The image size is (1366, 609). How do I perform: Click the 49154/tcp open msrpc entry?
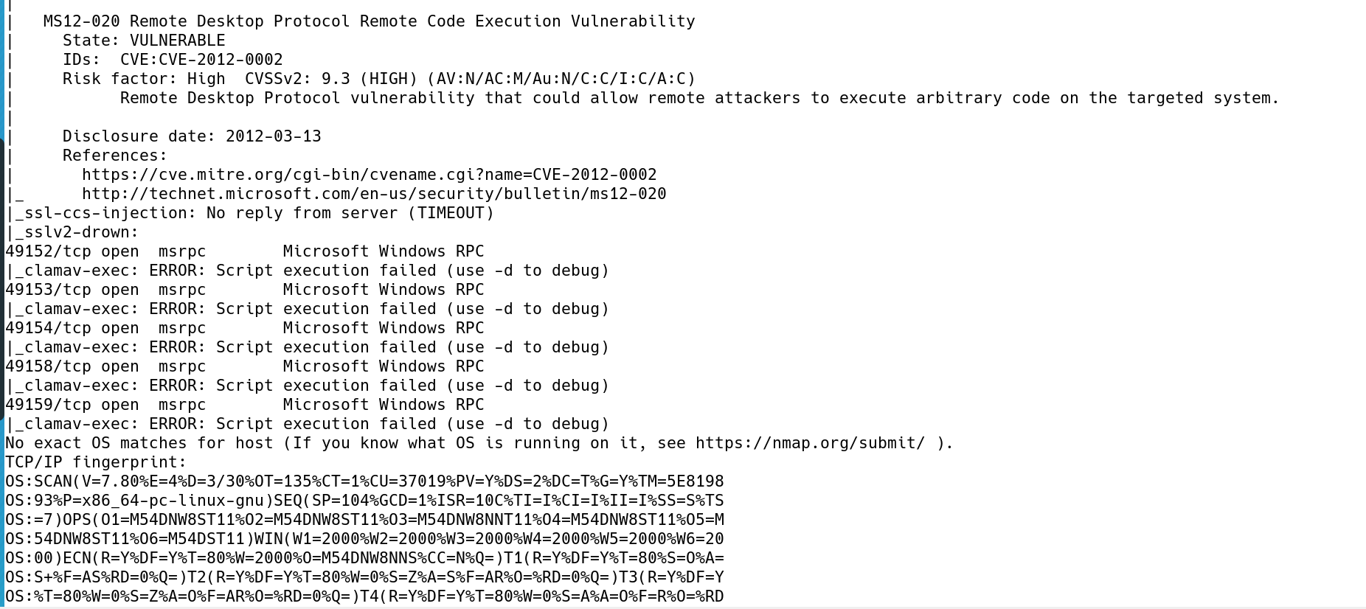245,328
